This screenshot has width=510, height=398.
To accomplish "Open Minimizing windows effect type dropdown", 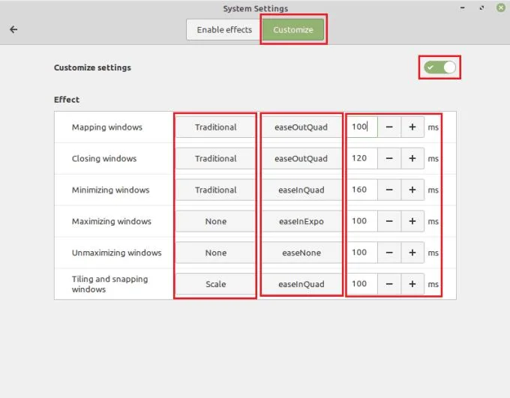I will [216, 190].
